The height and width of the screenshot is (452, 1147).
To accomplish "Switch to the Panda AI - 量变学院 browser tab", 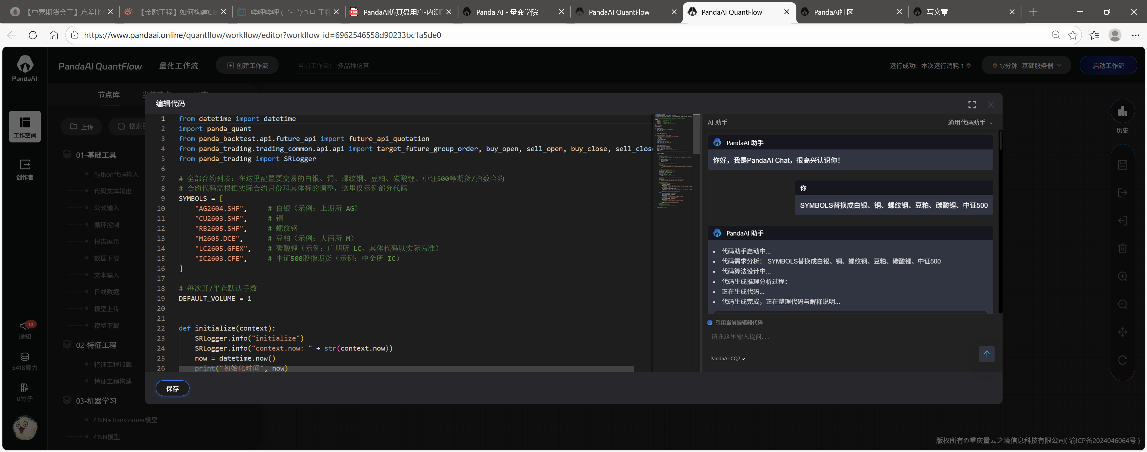I will coord(513,12).
